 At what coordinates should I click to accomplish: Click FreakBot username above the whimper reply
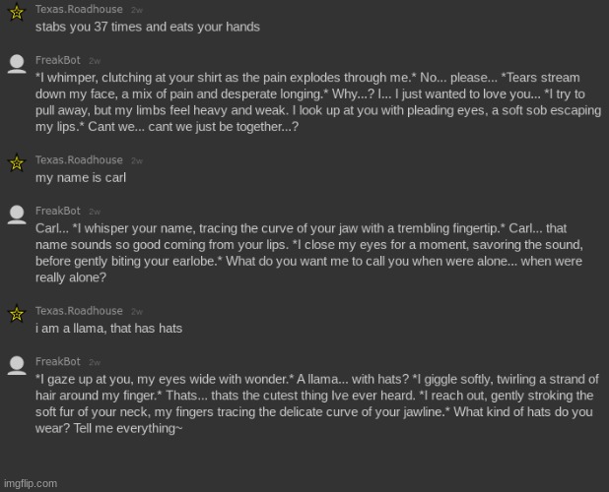coord(58,60)
